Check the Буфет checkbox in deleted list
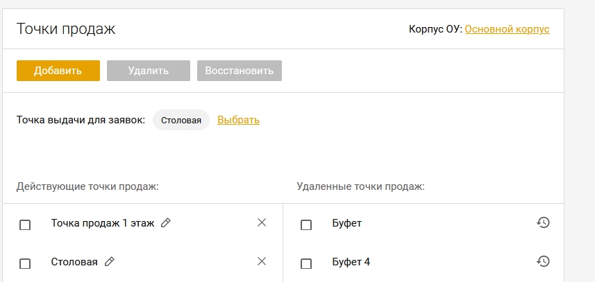The image size is (595, 282). (306, 225)
